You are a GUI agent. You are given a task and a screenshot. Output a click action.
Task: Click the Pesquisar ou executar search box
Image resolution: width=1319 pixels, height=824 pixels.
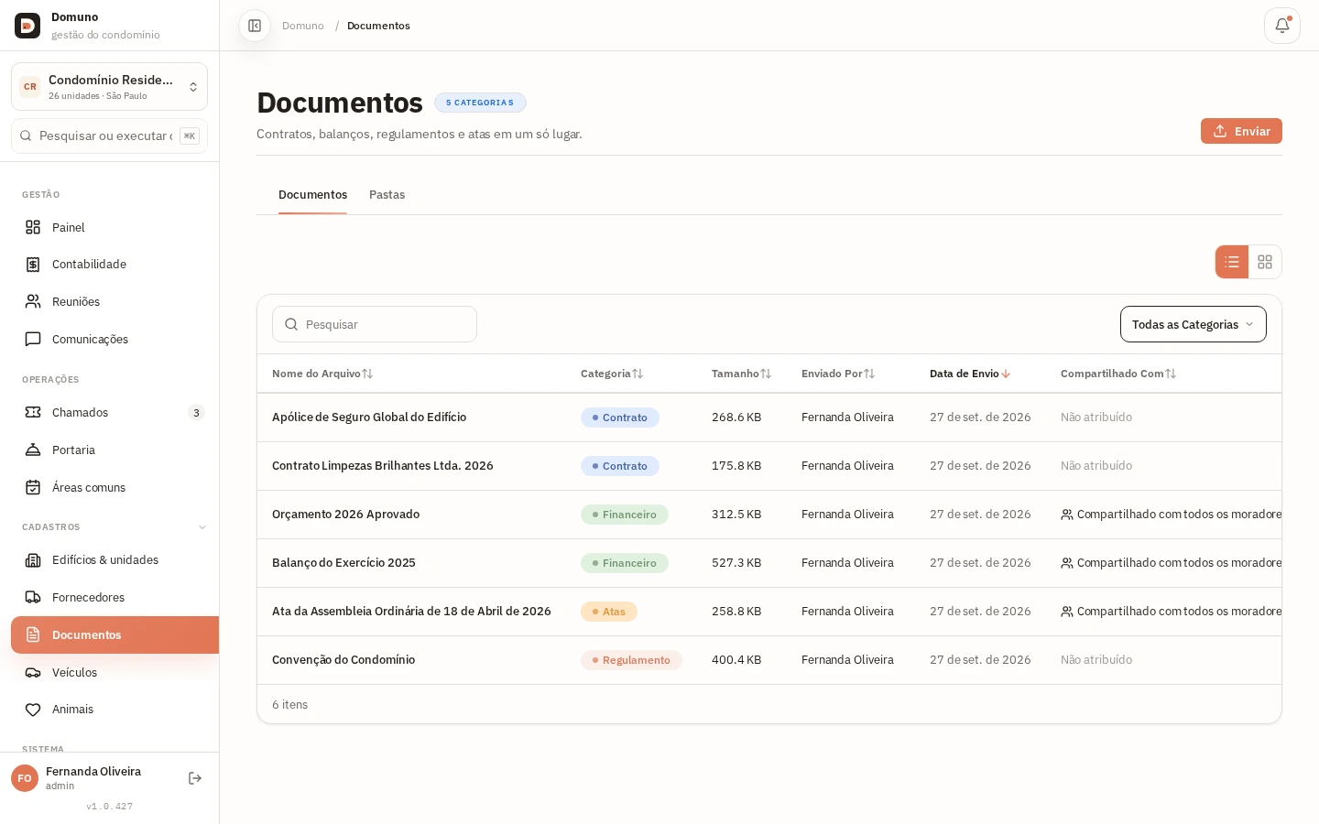(x=110, y=136)
